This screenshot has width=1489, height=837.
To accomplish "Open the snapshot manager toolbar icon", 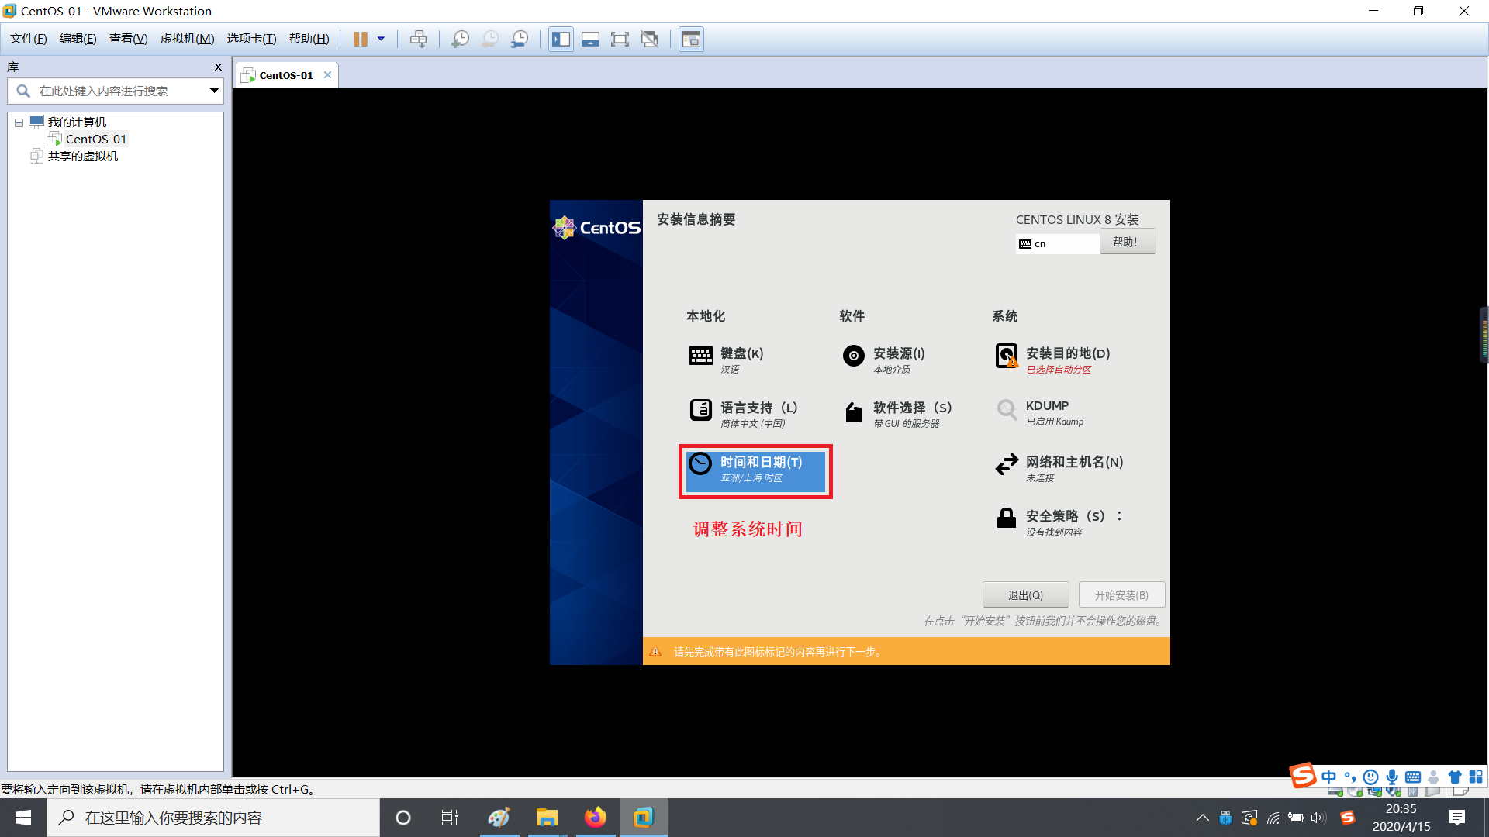I will (520, 39).
